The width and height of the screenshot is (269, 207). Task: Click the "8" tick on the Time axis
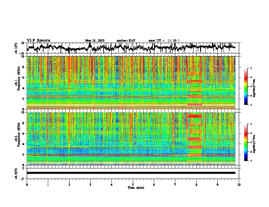point(196,185)
